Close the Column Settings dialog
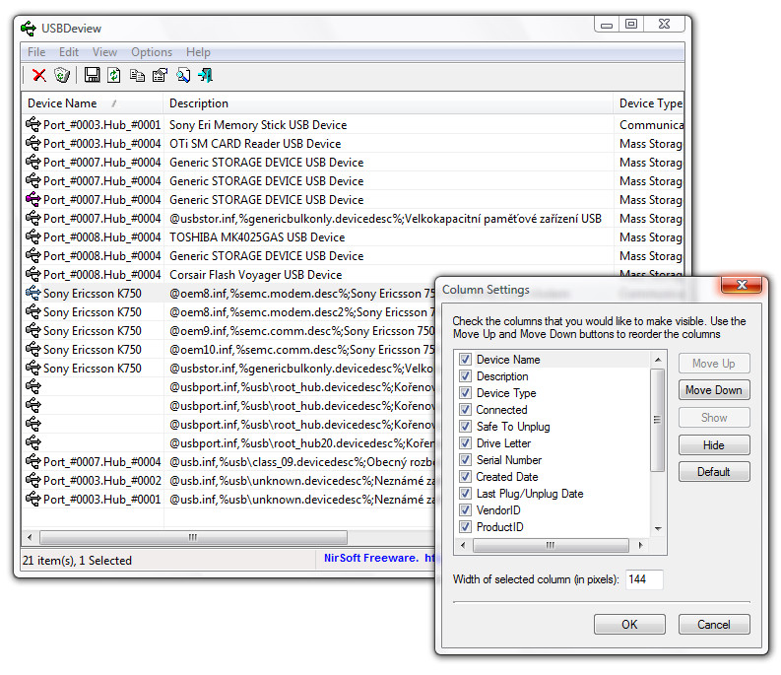This screenshot has width=781, height=675. click(742, 285)
